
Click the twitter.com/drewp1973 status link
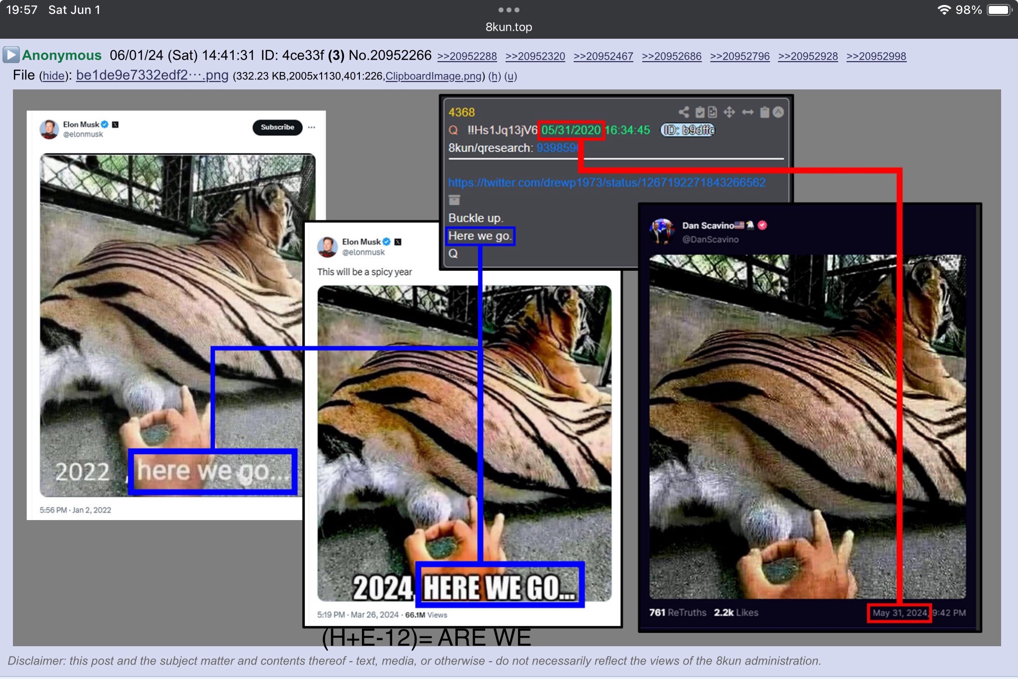[607, 182]
